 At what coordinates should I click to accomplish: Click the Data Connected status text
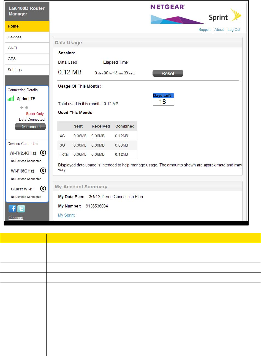pos(32,119)
